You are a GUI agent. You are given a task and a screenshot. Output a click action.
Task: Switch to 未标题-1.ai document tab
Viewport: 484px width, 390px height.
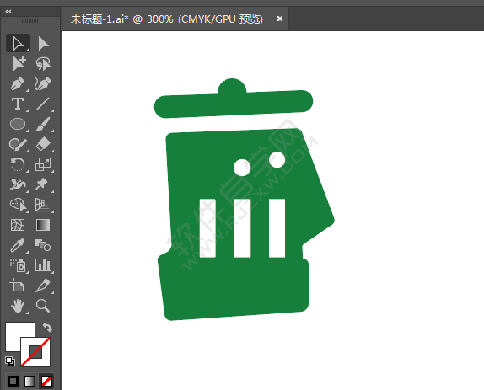[x=167, y=19]
